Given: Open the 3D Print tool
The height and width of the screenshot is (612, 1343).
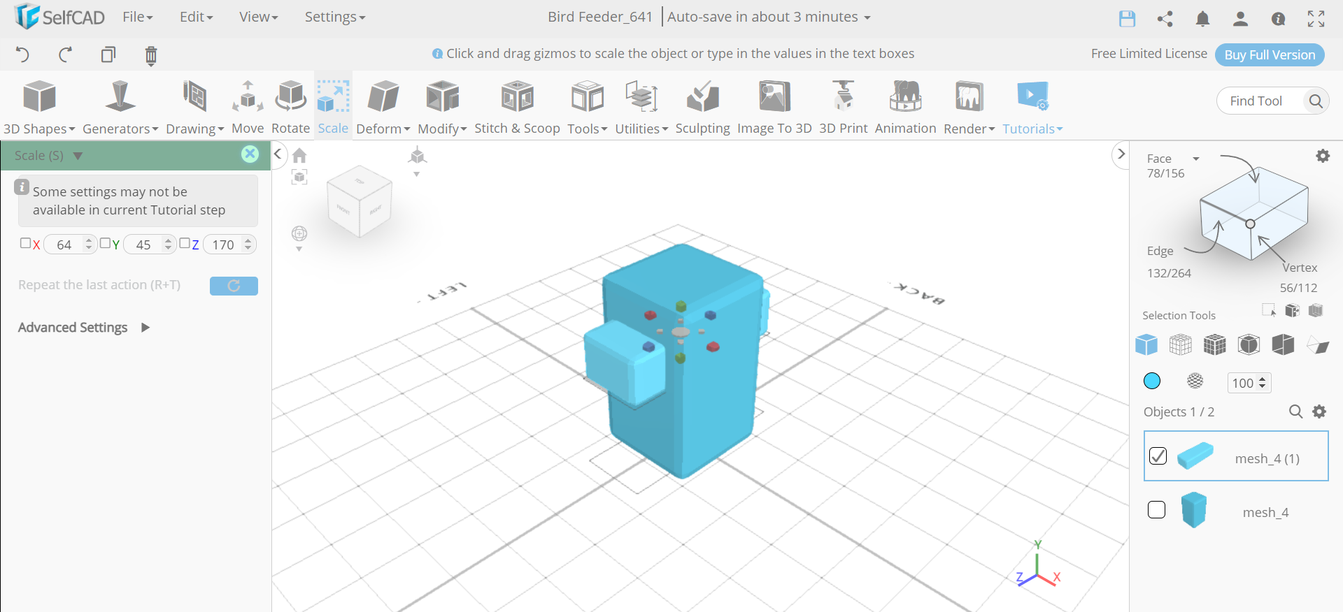Looking at the screenshot, I should click(843, 106).
